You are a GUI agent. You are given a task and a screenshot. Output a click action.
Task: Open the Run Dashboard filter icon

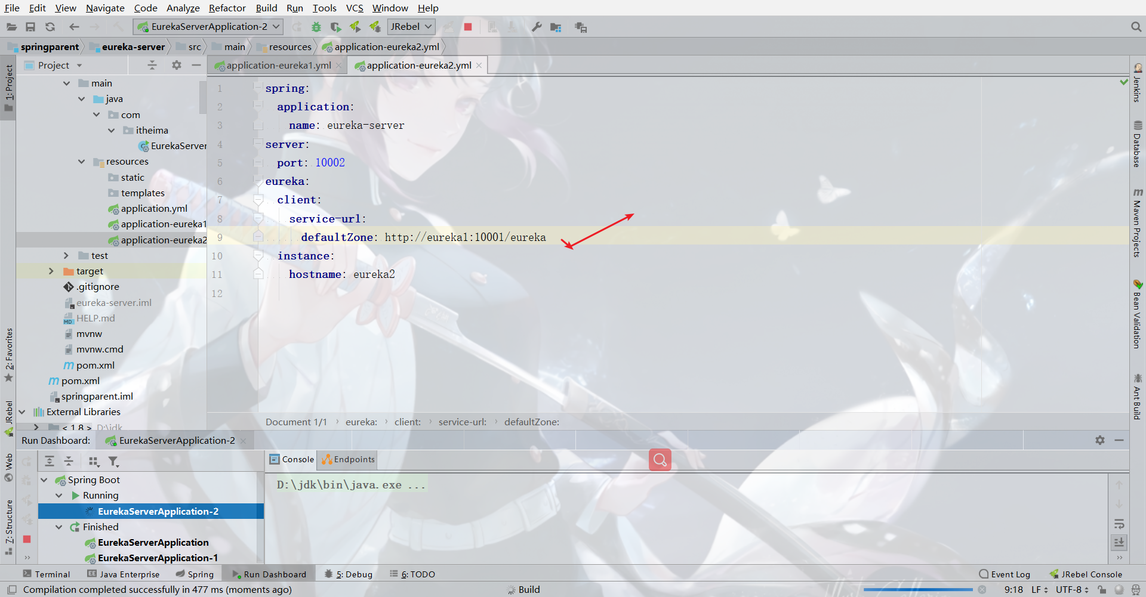click(113, 461)
